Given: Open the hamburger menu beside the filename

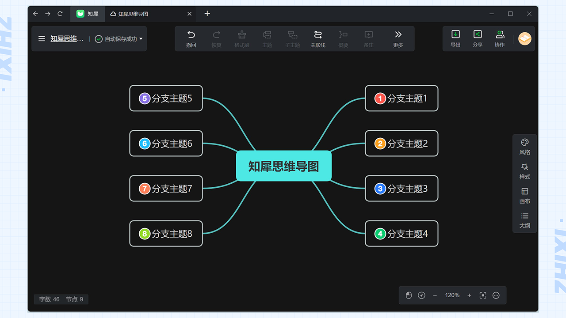Looking at the screenshot, I should [x=41, y=38].
